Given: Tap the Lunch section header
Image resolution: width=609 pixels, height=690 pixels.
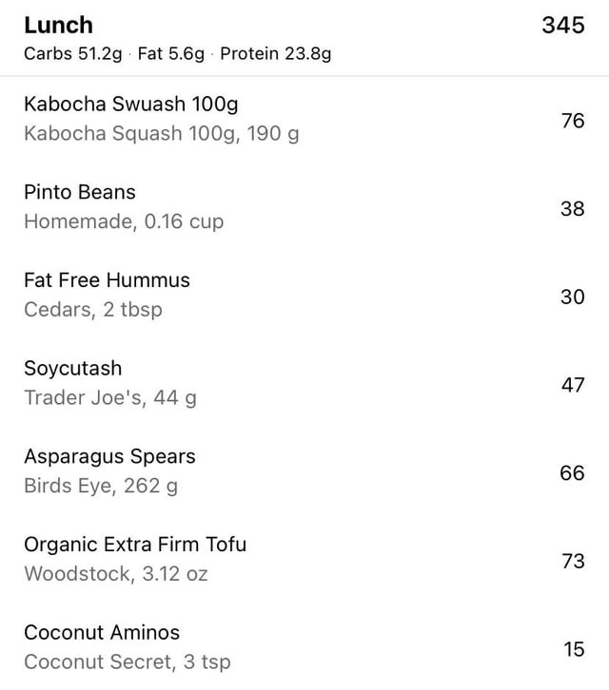Looking at the screenshot, I should 58,25.
